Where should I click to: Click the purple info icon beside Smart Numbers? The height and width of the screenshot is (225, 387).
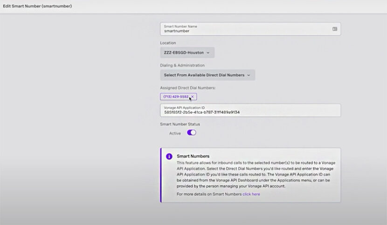(169, 156)
